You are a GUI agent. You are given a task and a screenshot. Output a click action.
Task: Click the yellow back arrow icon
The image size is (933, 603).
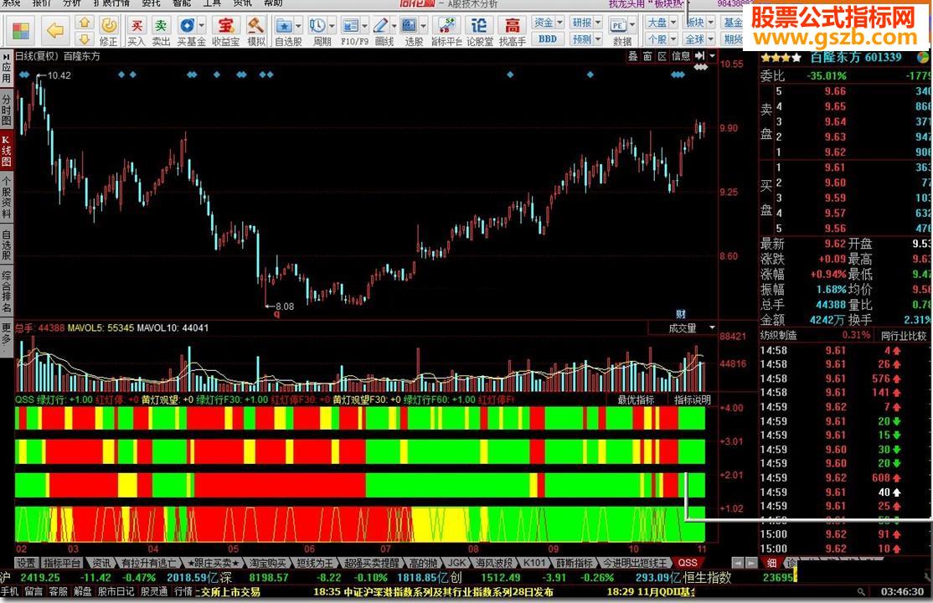coord(54,30)
